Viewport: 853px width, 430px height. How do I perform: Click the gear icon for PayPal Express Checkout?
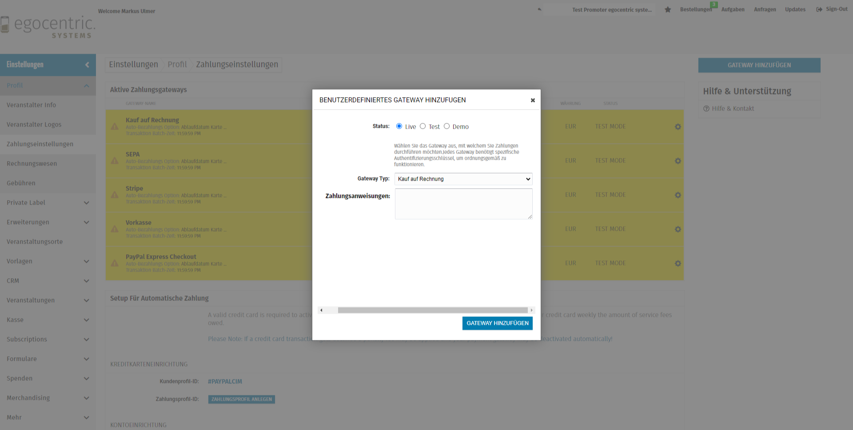(678, 264)
